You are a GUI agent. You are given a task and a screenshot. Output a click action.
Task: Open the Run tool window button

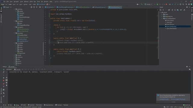coord(10,105)
